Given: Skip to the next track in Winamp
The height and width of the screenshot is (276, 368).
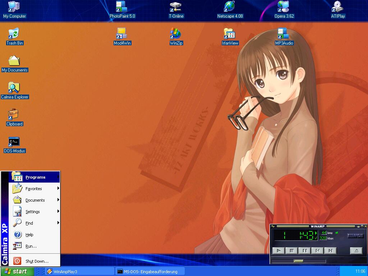Looking at the screenshot, I should click(x=331, y=250).
